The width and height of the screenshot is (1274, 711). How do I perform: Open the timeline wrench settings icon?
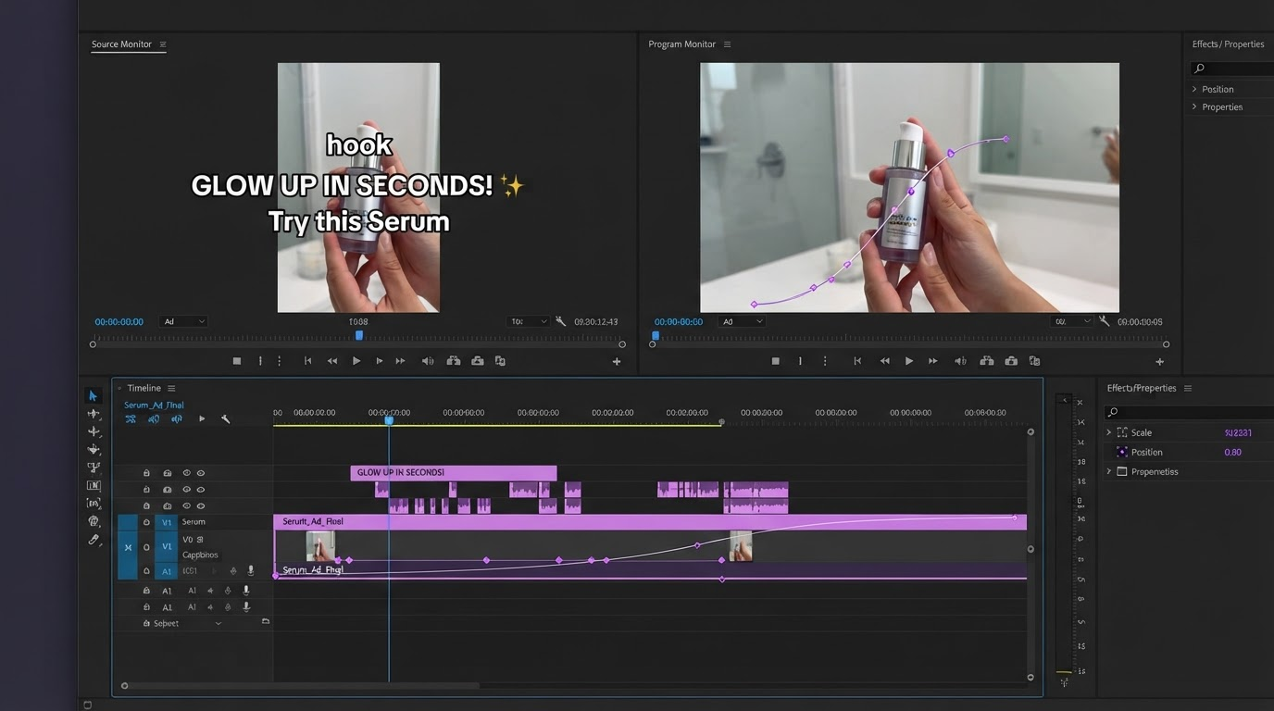point(225,419)
